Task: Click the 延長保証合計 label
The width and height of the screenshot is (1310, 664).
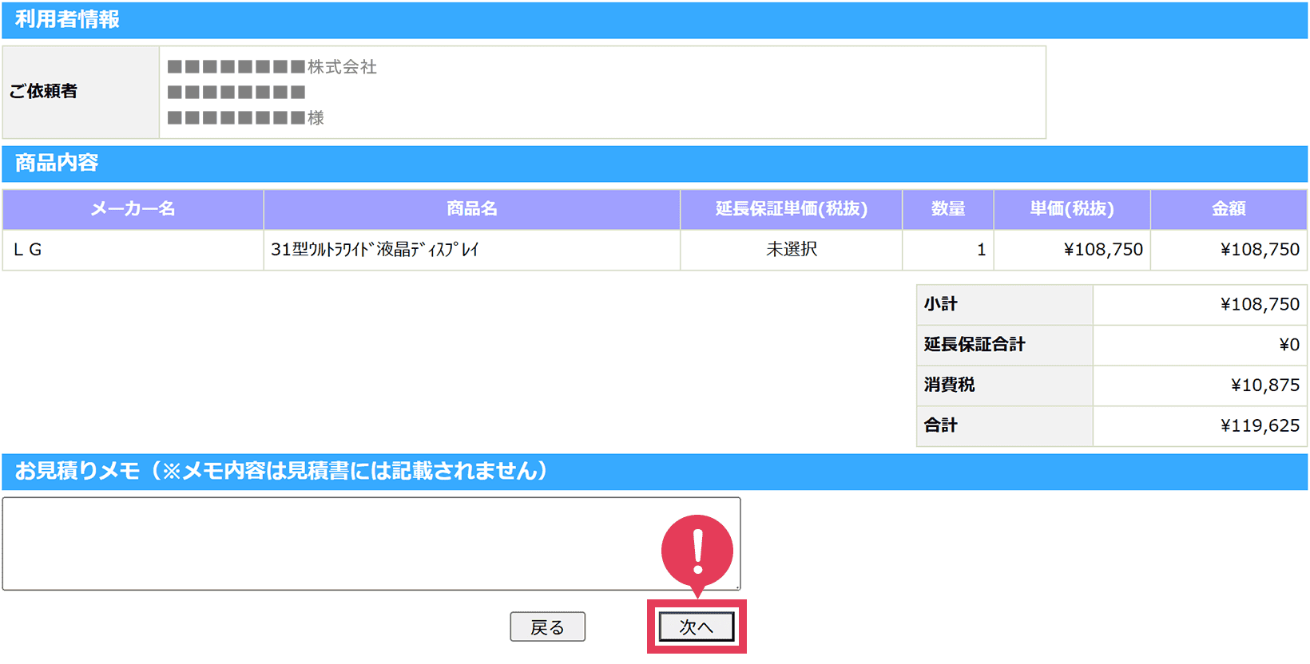Action: pyautogui.click(x=975, y=345)
